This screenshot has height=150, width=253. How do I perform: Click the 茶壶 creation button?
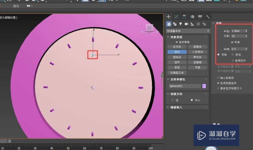click(x=177, y=67)
